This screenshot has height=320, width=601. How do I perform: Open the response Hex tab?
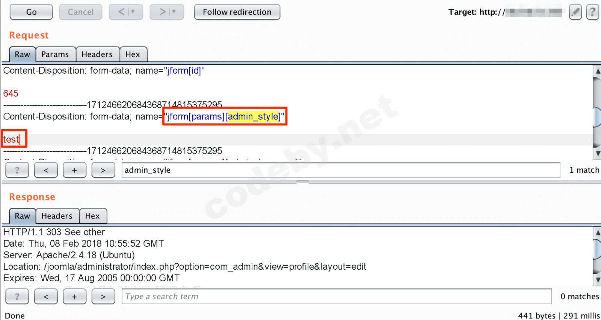[x=92, y=216]
